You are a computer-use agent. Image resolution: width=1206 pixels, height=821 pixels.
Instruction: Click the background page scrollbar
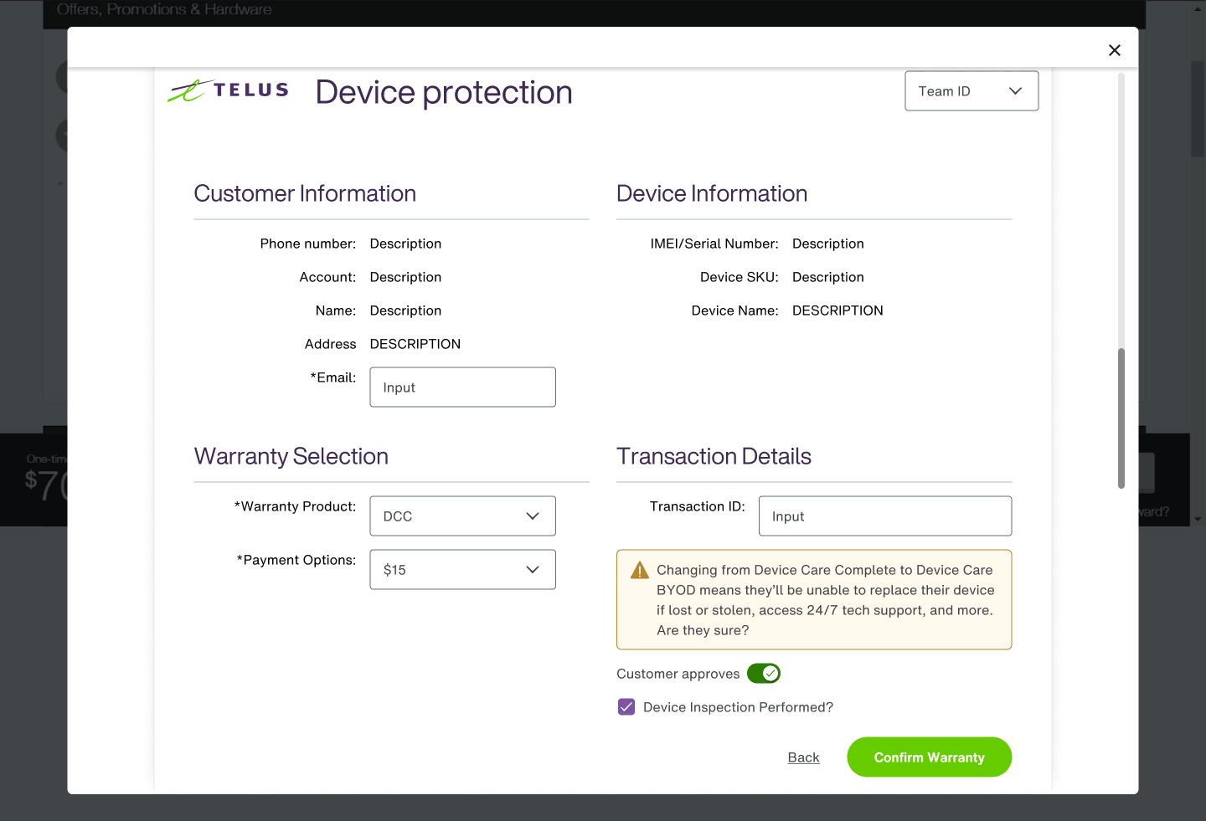coord(1198,109)
